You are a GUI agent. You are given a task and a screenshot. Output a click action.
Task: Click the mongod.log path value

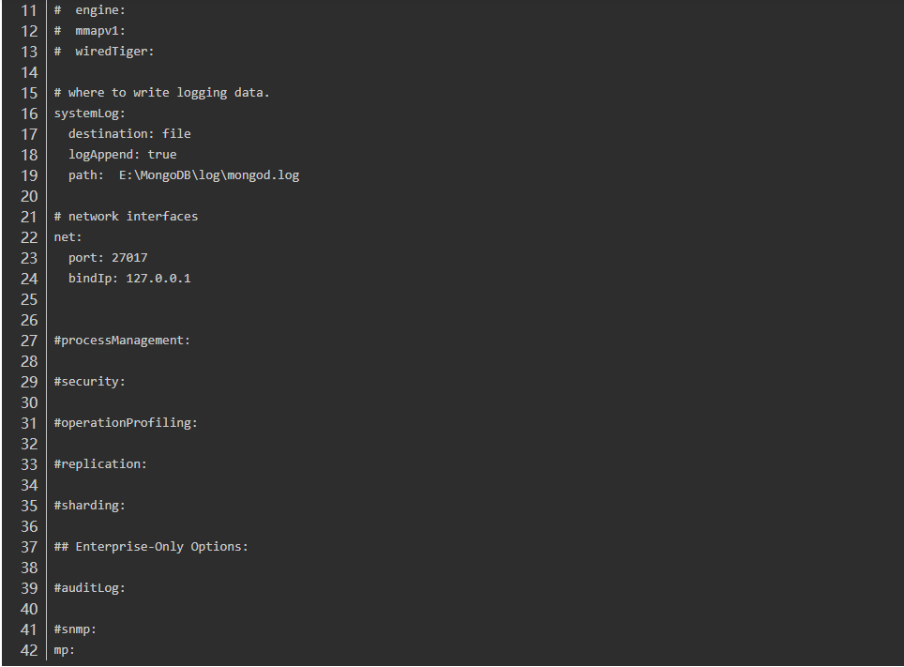pos(209,175)
